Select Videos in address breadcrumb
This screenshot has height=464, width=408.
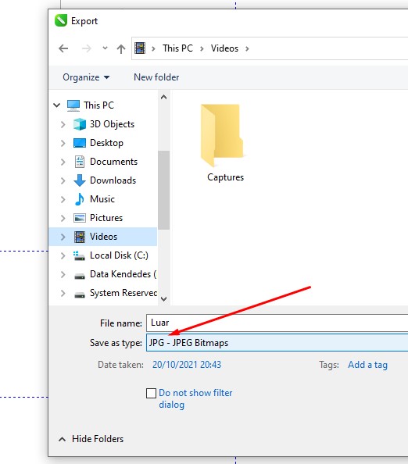(224, 48)
